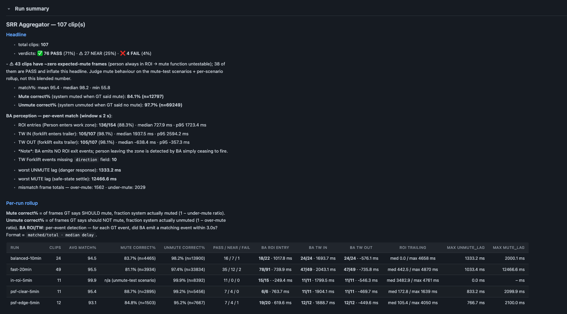Click the BA TW OUT column header
Screen dimensions: 567x314
(361, 248)
